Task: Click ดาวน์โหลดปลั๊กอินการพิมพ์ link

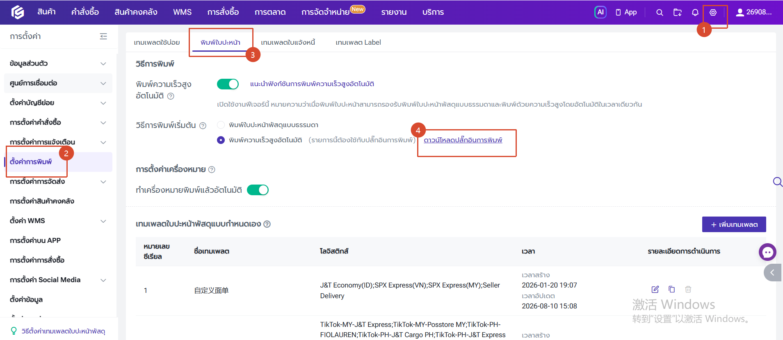Action: click(463, 140)
